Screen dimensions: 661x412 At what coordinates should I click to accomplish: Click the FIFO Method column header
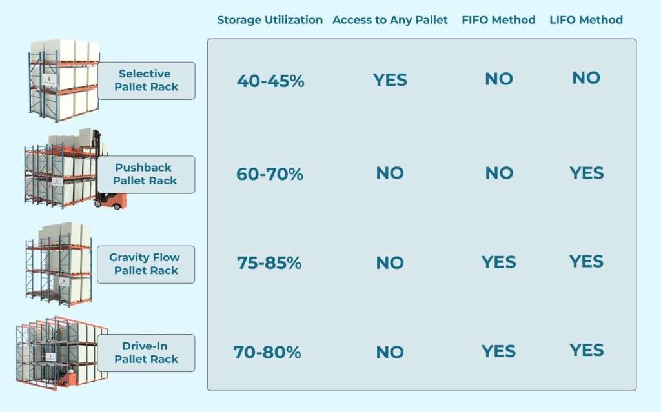tap(498, 20)
